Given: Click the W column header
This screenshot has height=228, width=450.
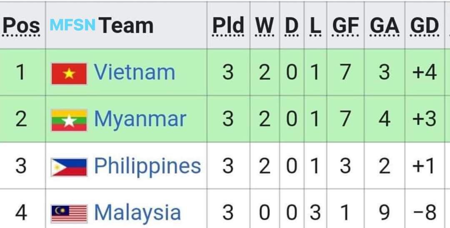Looking at the screenshot, I should coord(264,26).
